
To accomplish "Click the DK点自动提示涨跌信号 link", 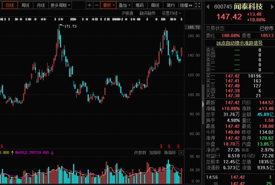I will pyautogui.click(x=239, y=43).
